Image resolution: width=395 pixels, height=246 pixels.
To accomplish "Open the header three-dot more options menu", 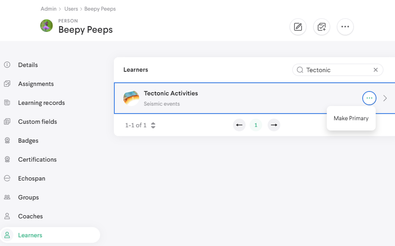I will pyautogui.click(x=345, y=27).
